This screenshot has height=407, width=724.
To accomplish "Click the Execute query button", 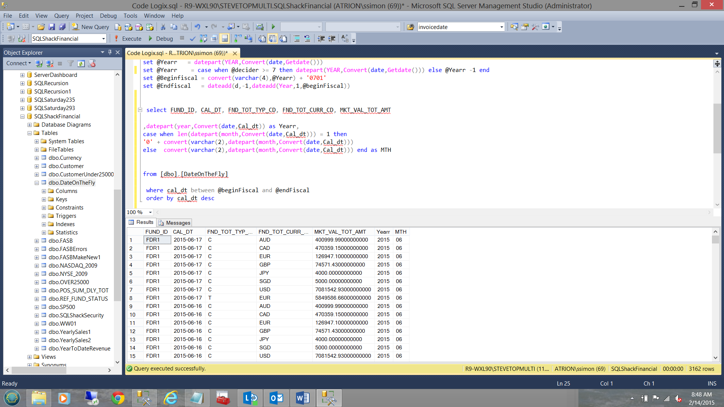I will [127, 38].
